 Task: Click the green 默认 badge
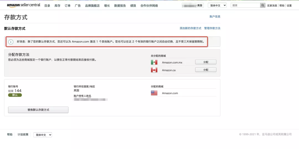pos(15,95)
